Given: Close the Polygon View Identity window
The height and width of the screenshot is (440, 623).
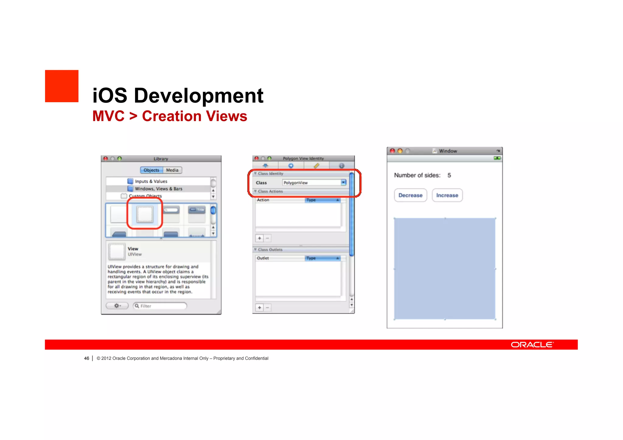Looking at the screenshot, I should click(256, 158).
